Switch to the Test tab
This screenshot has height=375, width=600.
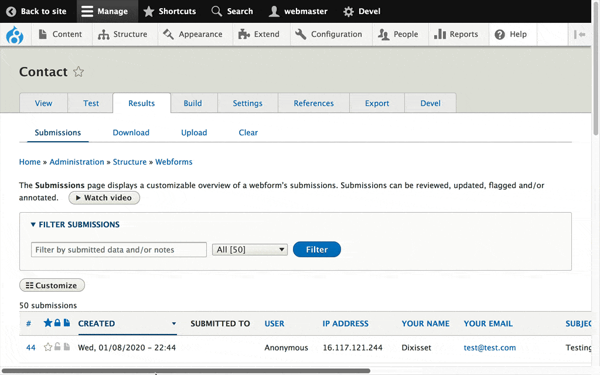[91, 103]
